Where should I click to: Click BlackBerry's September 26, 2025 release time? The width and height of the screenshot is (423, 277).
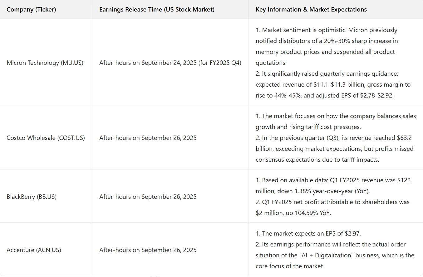point(148,197)
